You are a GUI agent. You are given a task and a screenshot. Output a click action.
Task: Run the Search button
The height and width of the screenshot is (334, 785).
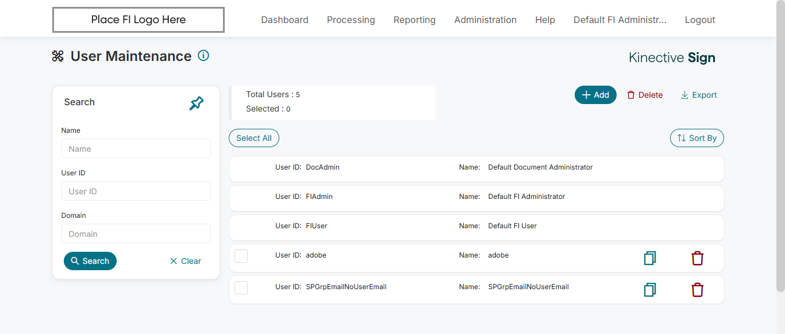(x=90, y=261)
